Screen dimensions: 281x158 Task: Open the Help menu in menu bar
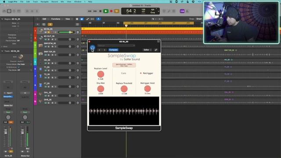click(90, 2)
